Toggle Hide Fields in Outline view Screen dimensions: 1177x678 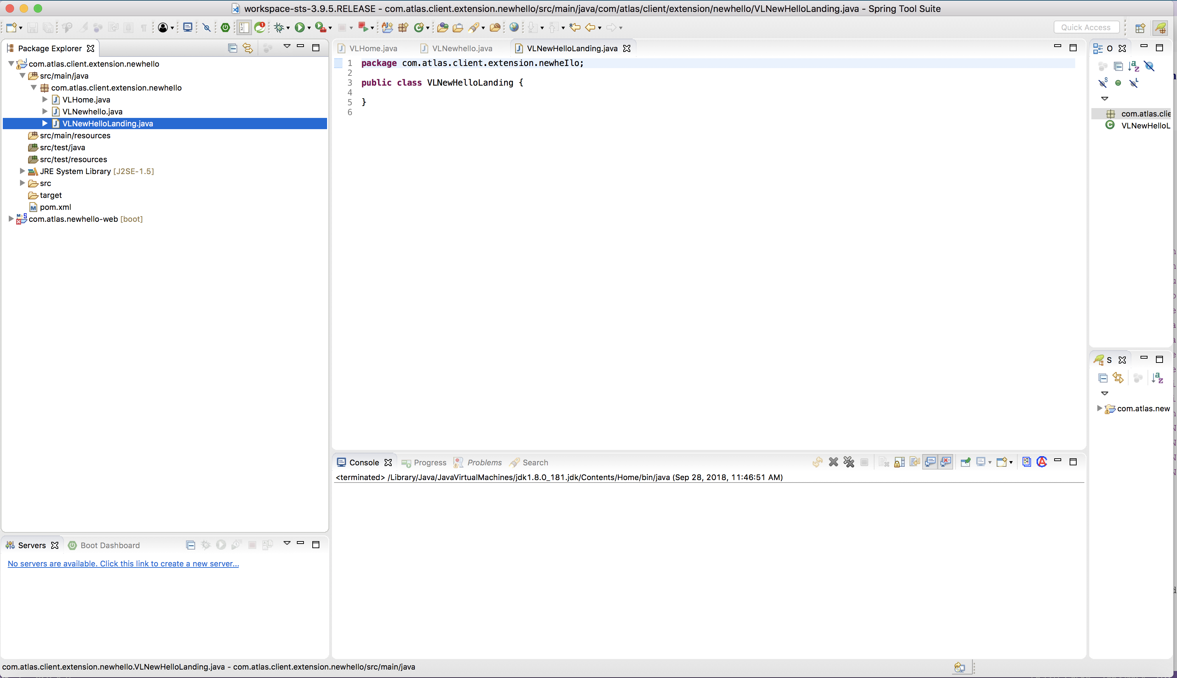click(1149, 66)
